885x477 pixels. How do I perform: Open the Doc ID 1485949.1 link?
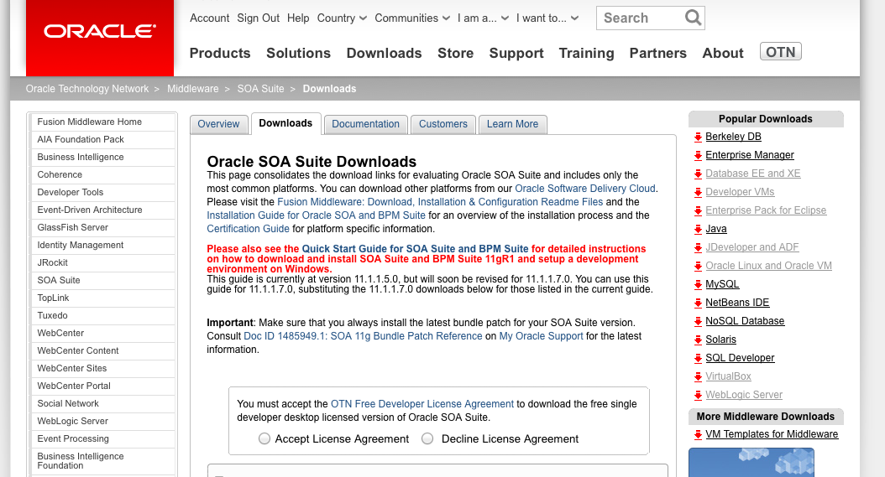pyautogui.click(x=363, y=336)
